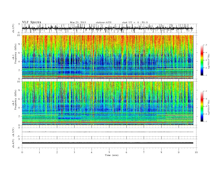Click the ch.1 spectrogram color bar
The height and width of the screenshot is (171, 221).
point(202,60)
